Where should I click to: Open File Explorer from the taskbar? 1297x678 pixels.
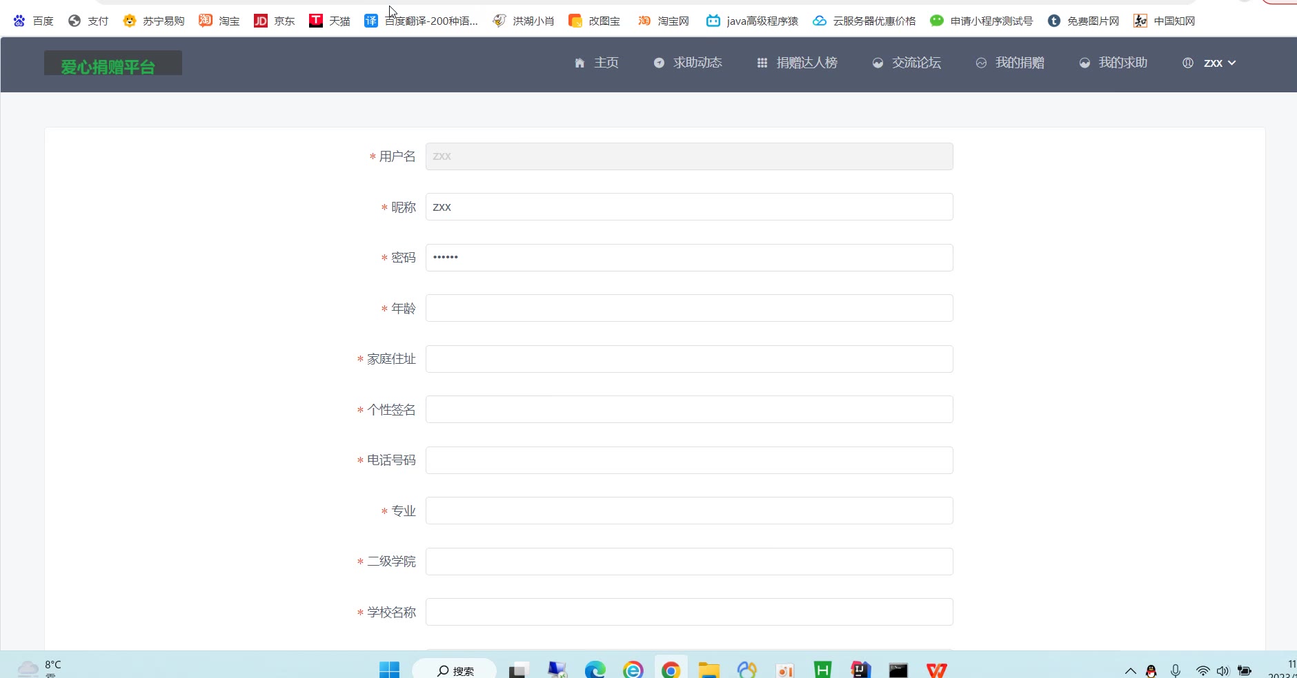[709, 670]
